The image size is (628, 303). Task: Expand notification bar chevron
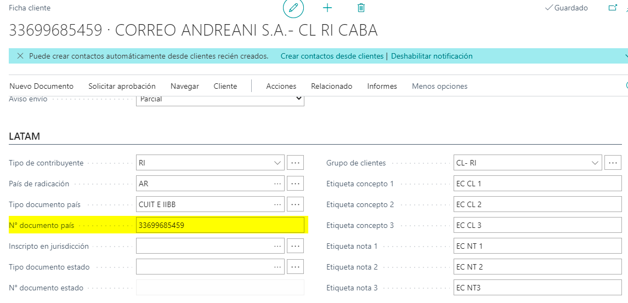[626, 56]
